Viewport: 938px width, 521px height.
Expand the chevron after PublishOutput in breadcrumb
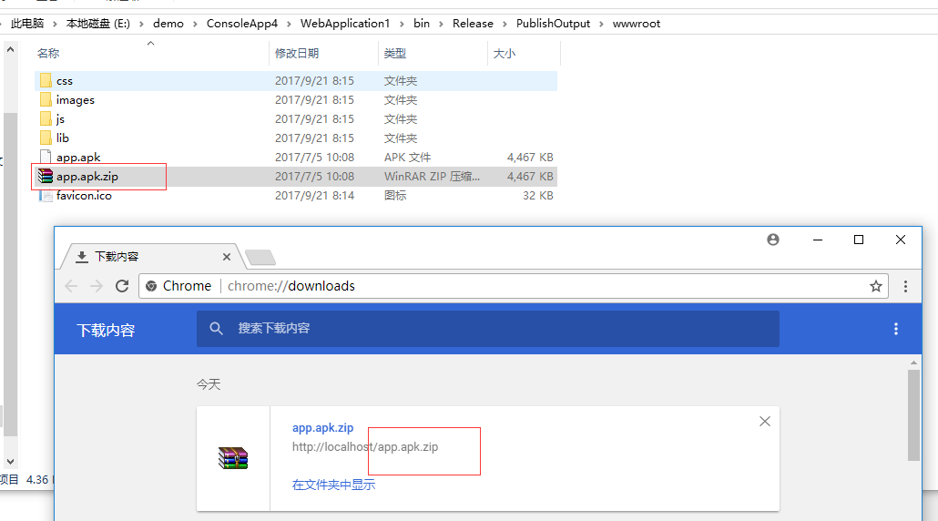coord(601,24)
